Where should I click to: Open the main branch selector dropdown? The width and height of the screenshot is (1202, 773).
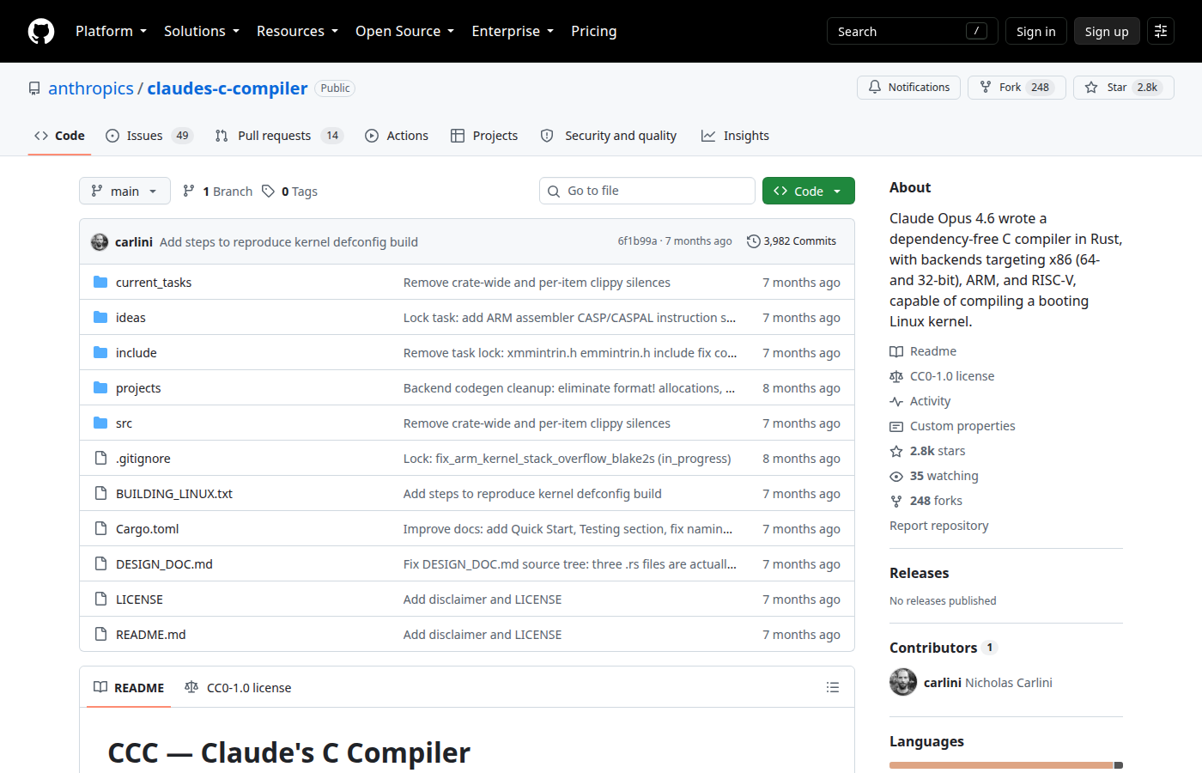124,191
